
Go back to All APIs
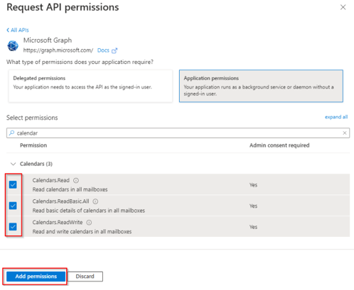18,30
